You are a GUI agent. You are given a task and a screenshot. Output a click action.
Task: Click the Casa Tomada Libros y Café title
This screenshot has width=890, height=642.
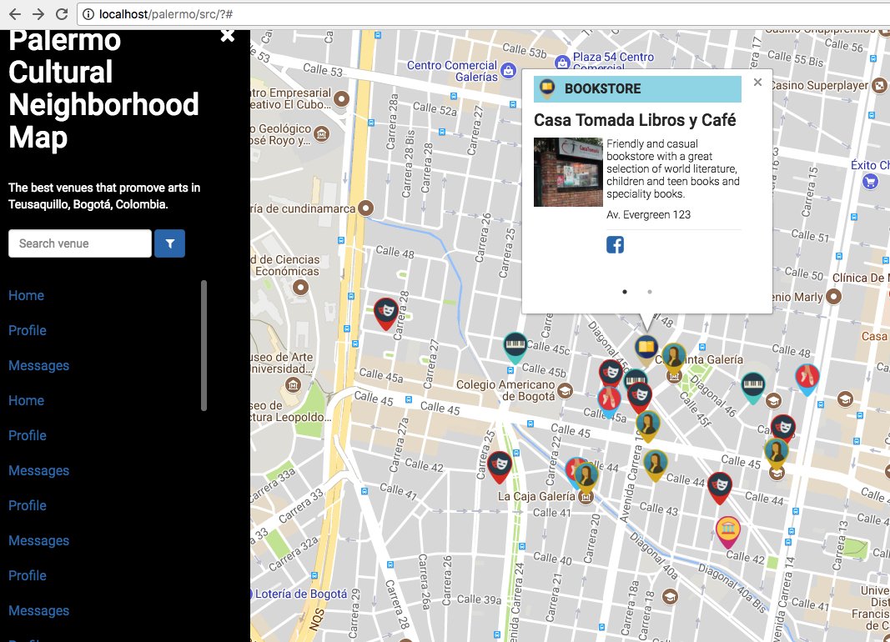[x=635, y=120]
